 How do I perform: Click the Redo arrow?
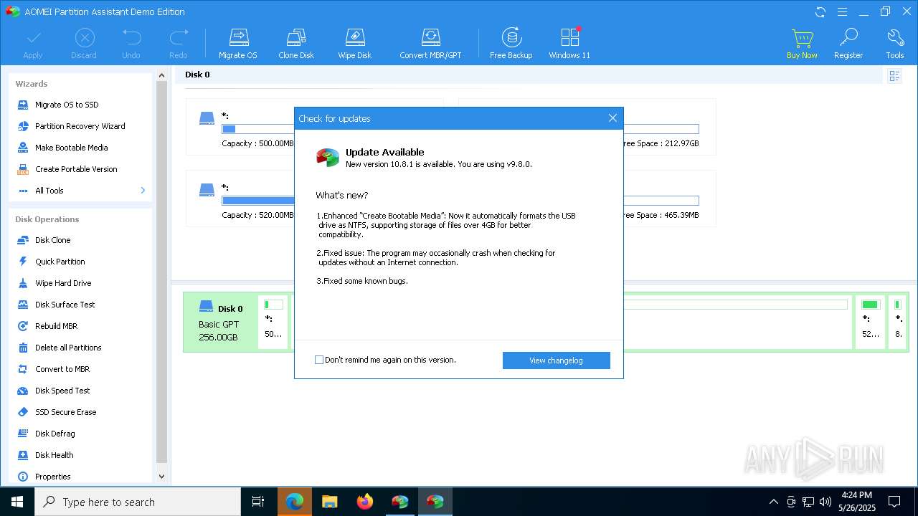pyautogui.click(x=179, y=44)
